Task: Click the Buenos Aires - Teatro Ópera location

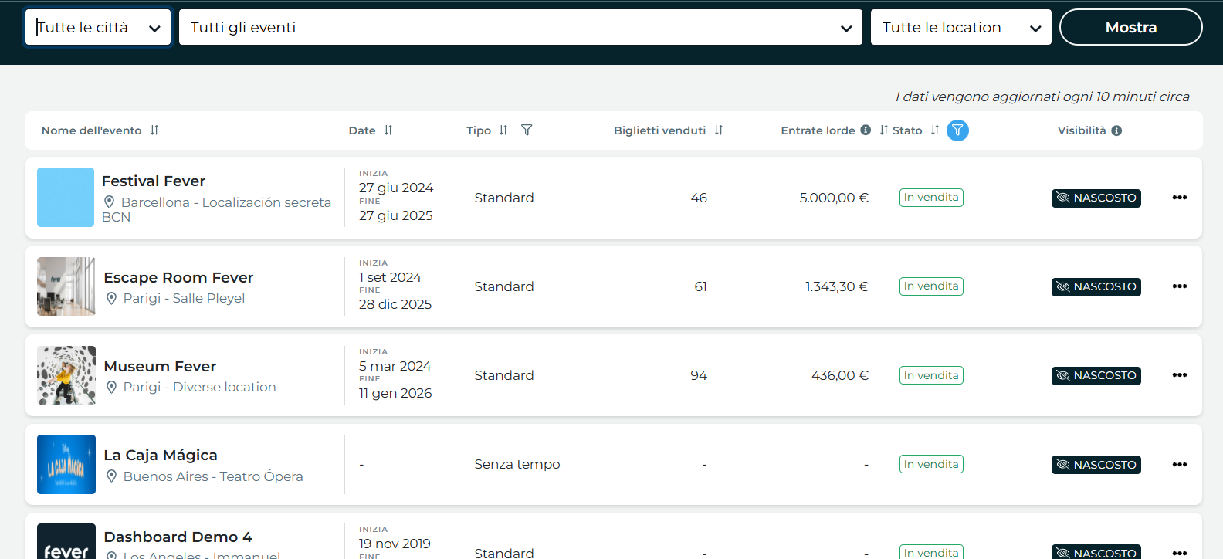Action: click(x=213, y=476)
